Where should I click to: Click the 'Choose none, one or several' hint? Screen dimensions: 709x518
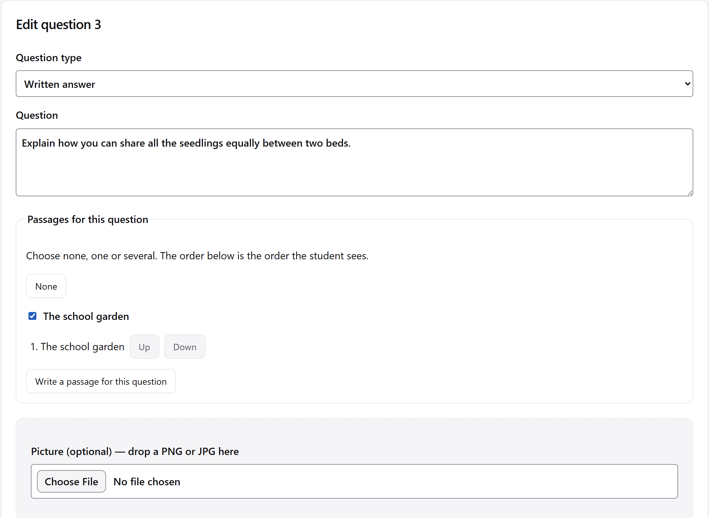point(197,256)
